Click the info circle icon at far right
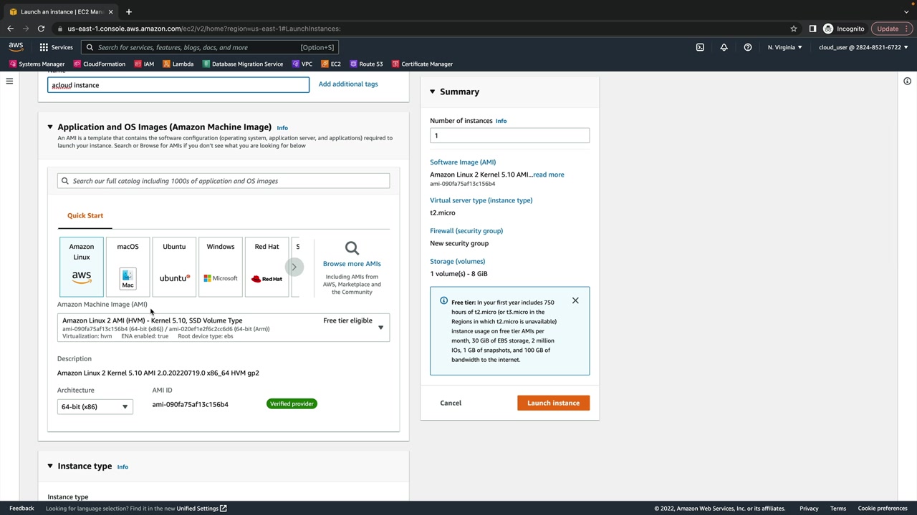This screenshot has width=917, height=515. [x=907, y=82]
